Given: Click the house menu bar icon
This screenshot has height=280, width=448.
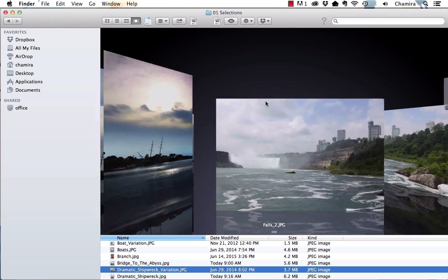Looking at the screenshot, I should point(335,4).
